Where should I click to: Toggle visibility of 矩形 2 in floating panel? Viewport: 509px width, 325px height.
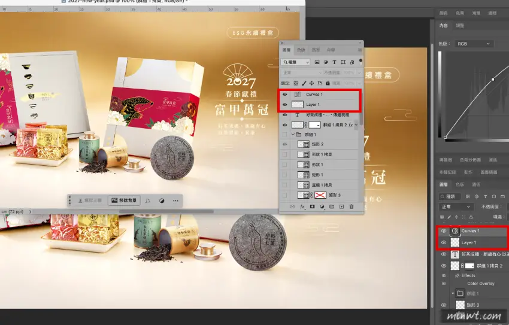(284, 144)
